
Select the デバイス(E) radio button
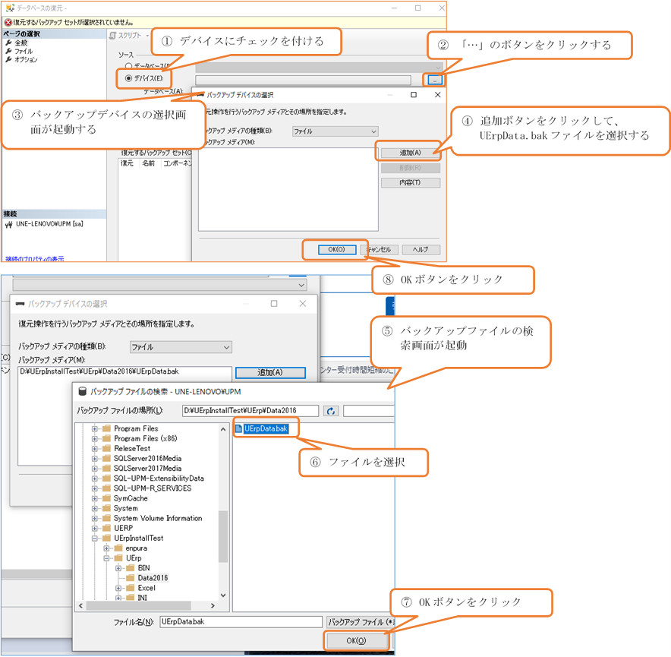tap(128, 77)
